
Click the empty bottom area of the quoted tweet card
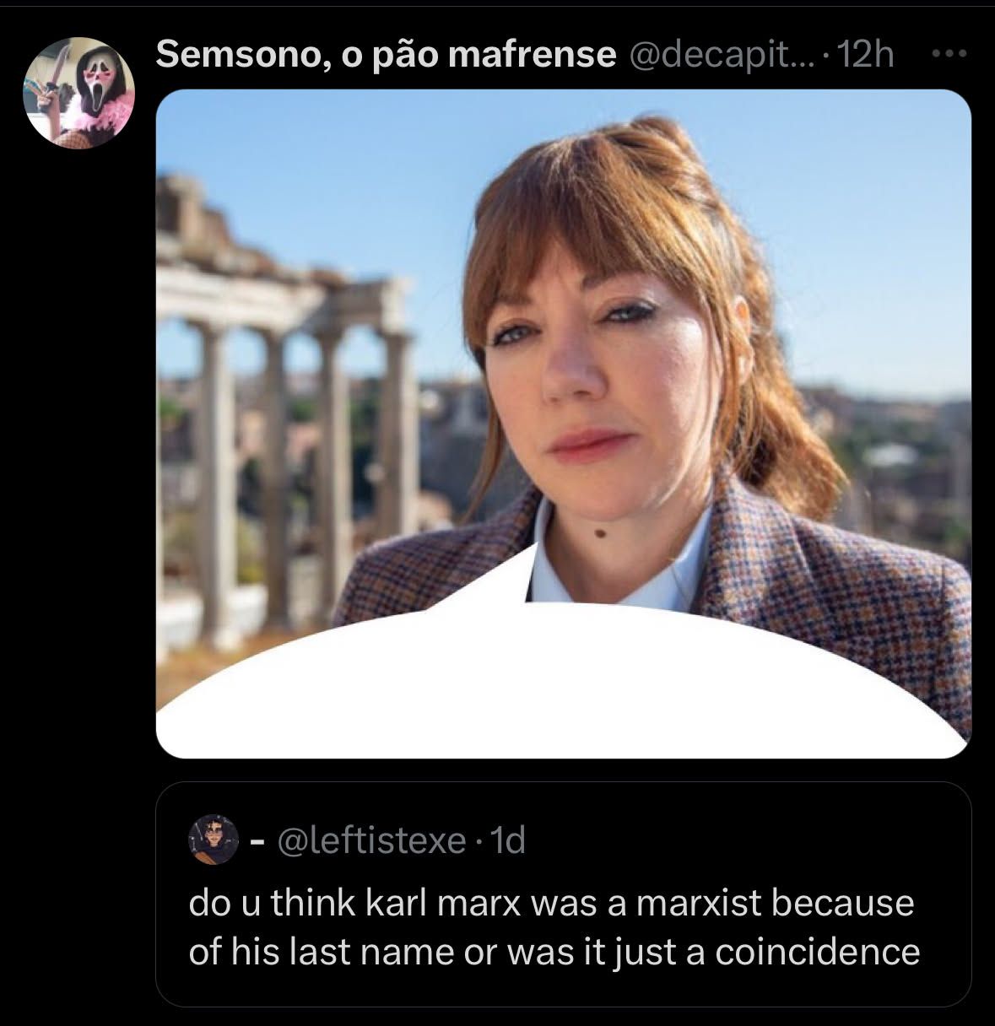[x=564, y=991]
